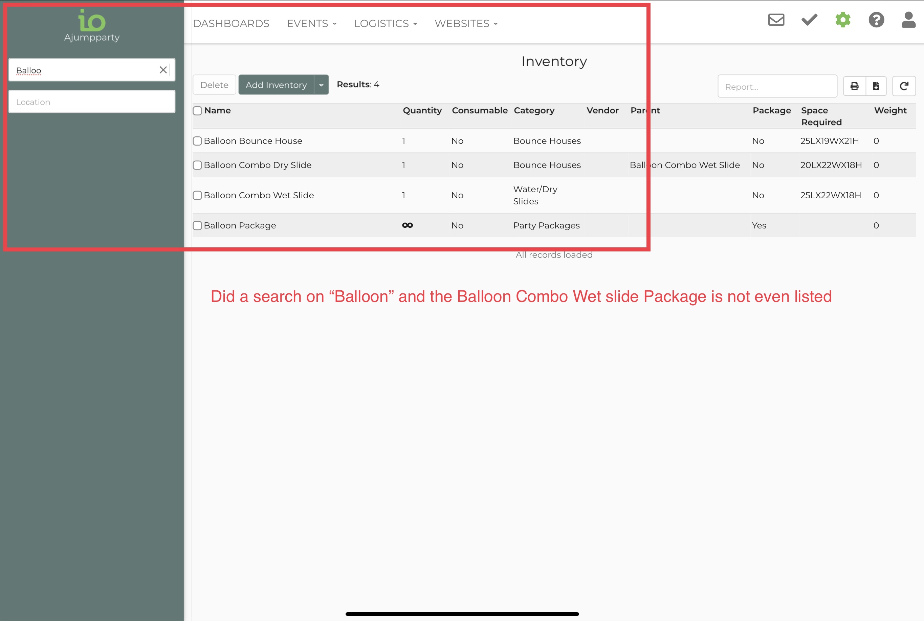The width and height of the screenshot is (924, 621).
Task: Go to Dashboards
Action: coord(231,24)
